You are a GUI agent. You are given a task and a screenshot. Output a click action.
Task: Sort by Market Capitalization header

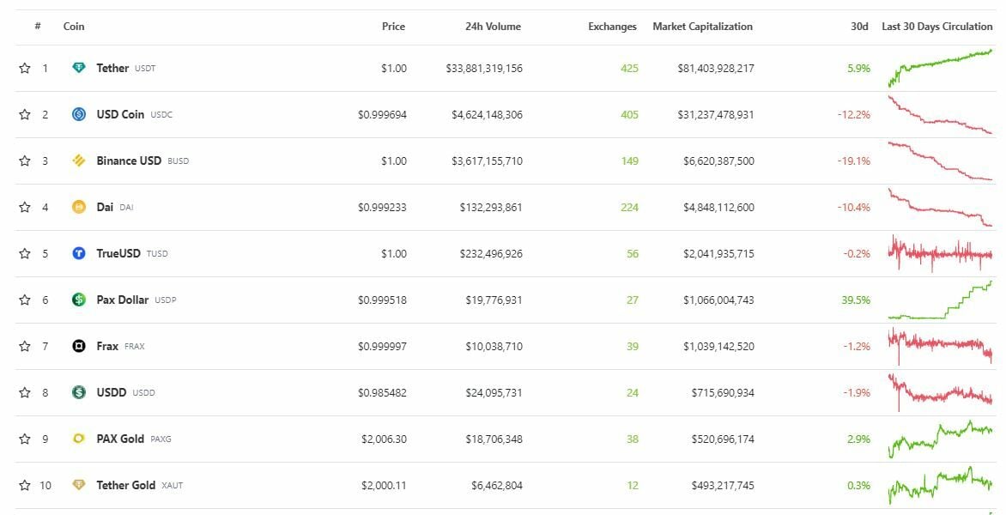pos(702,27)
